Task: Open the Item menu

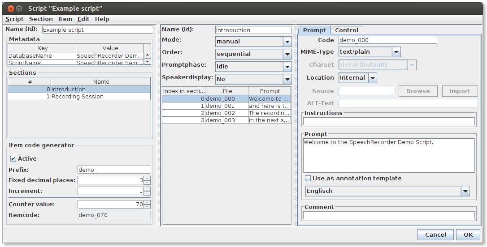Action: pyautogui.click(x=65, y=19)
